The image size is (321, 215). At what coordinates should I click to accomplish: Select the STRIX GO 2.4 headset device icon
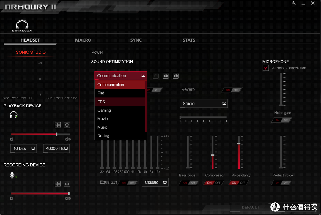pos(22,26)
